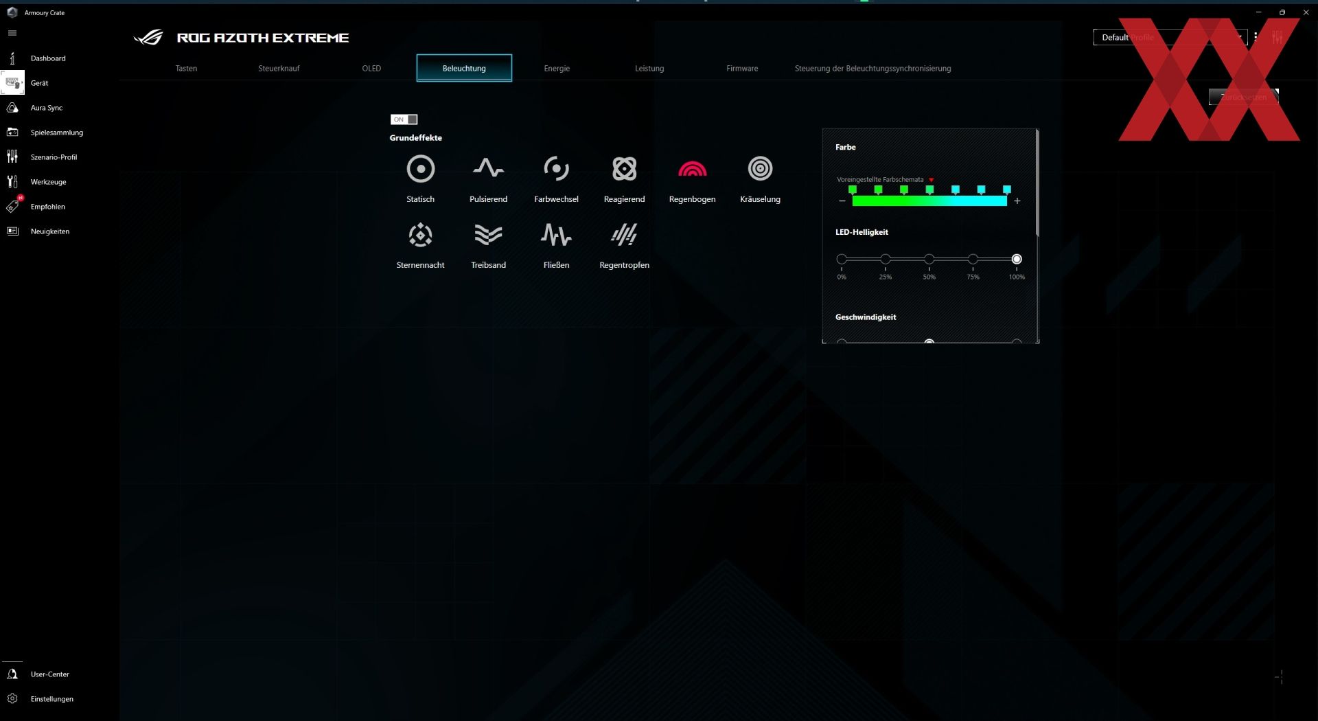
Task: Collapse sidebar with hamburger menu icon
Action: [x=12, y=33]
